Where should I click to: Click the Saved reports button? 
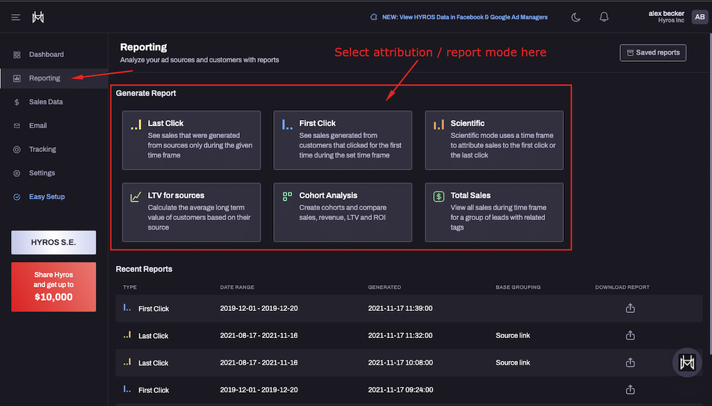tap(653, 53)
